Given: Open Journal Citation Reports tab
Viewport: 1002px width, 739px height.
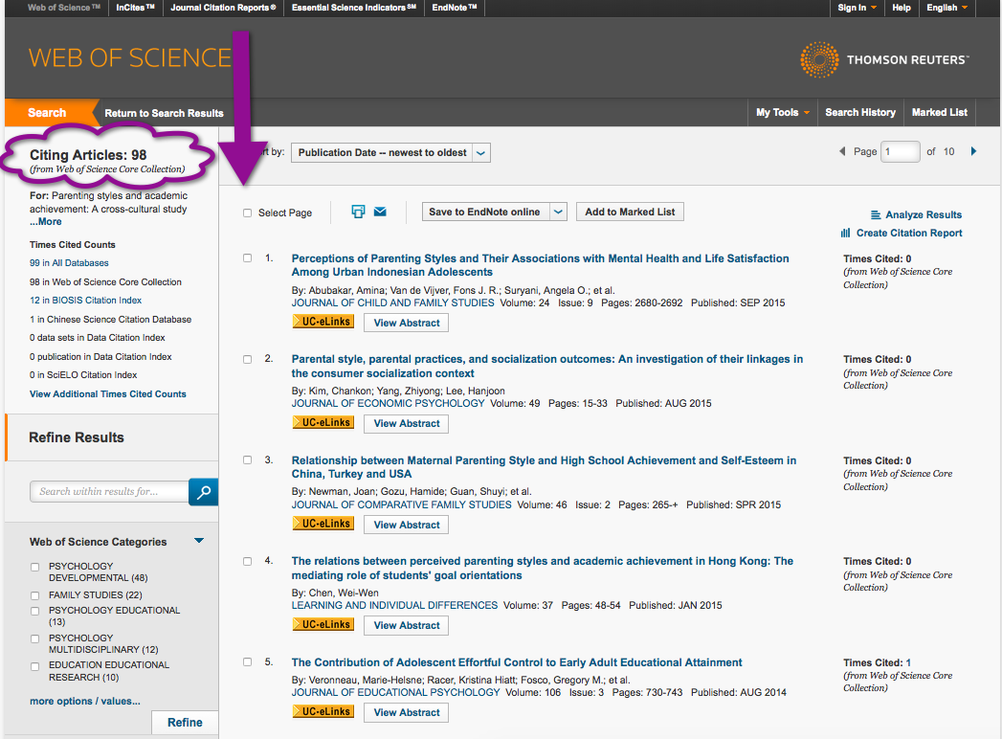Looking at the screenshot, I should [x=223, y=8].
